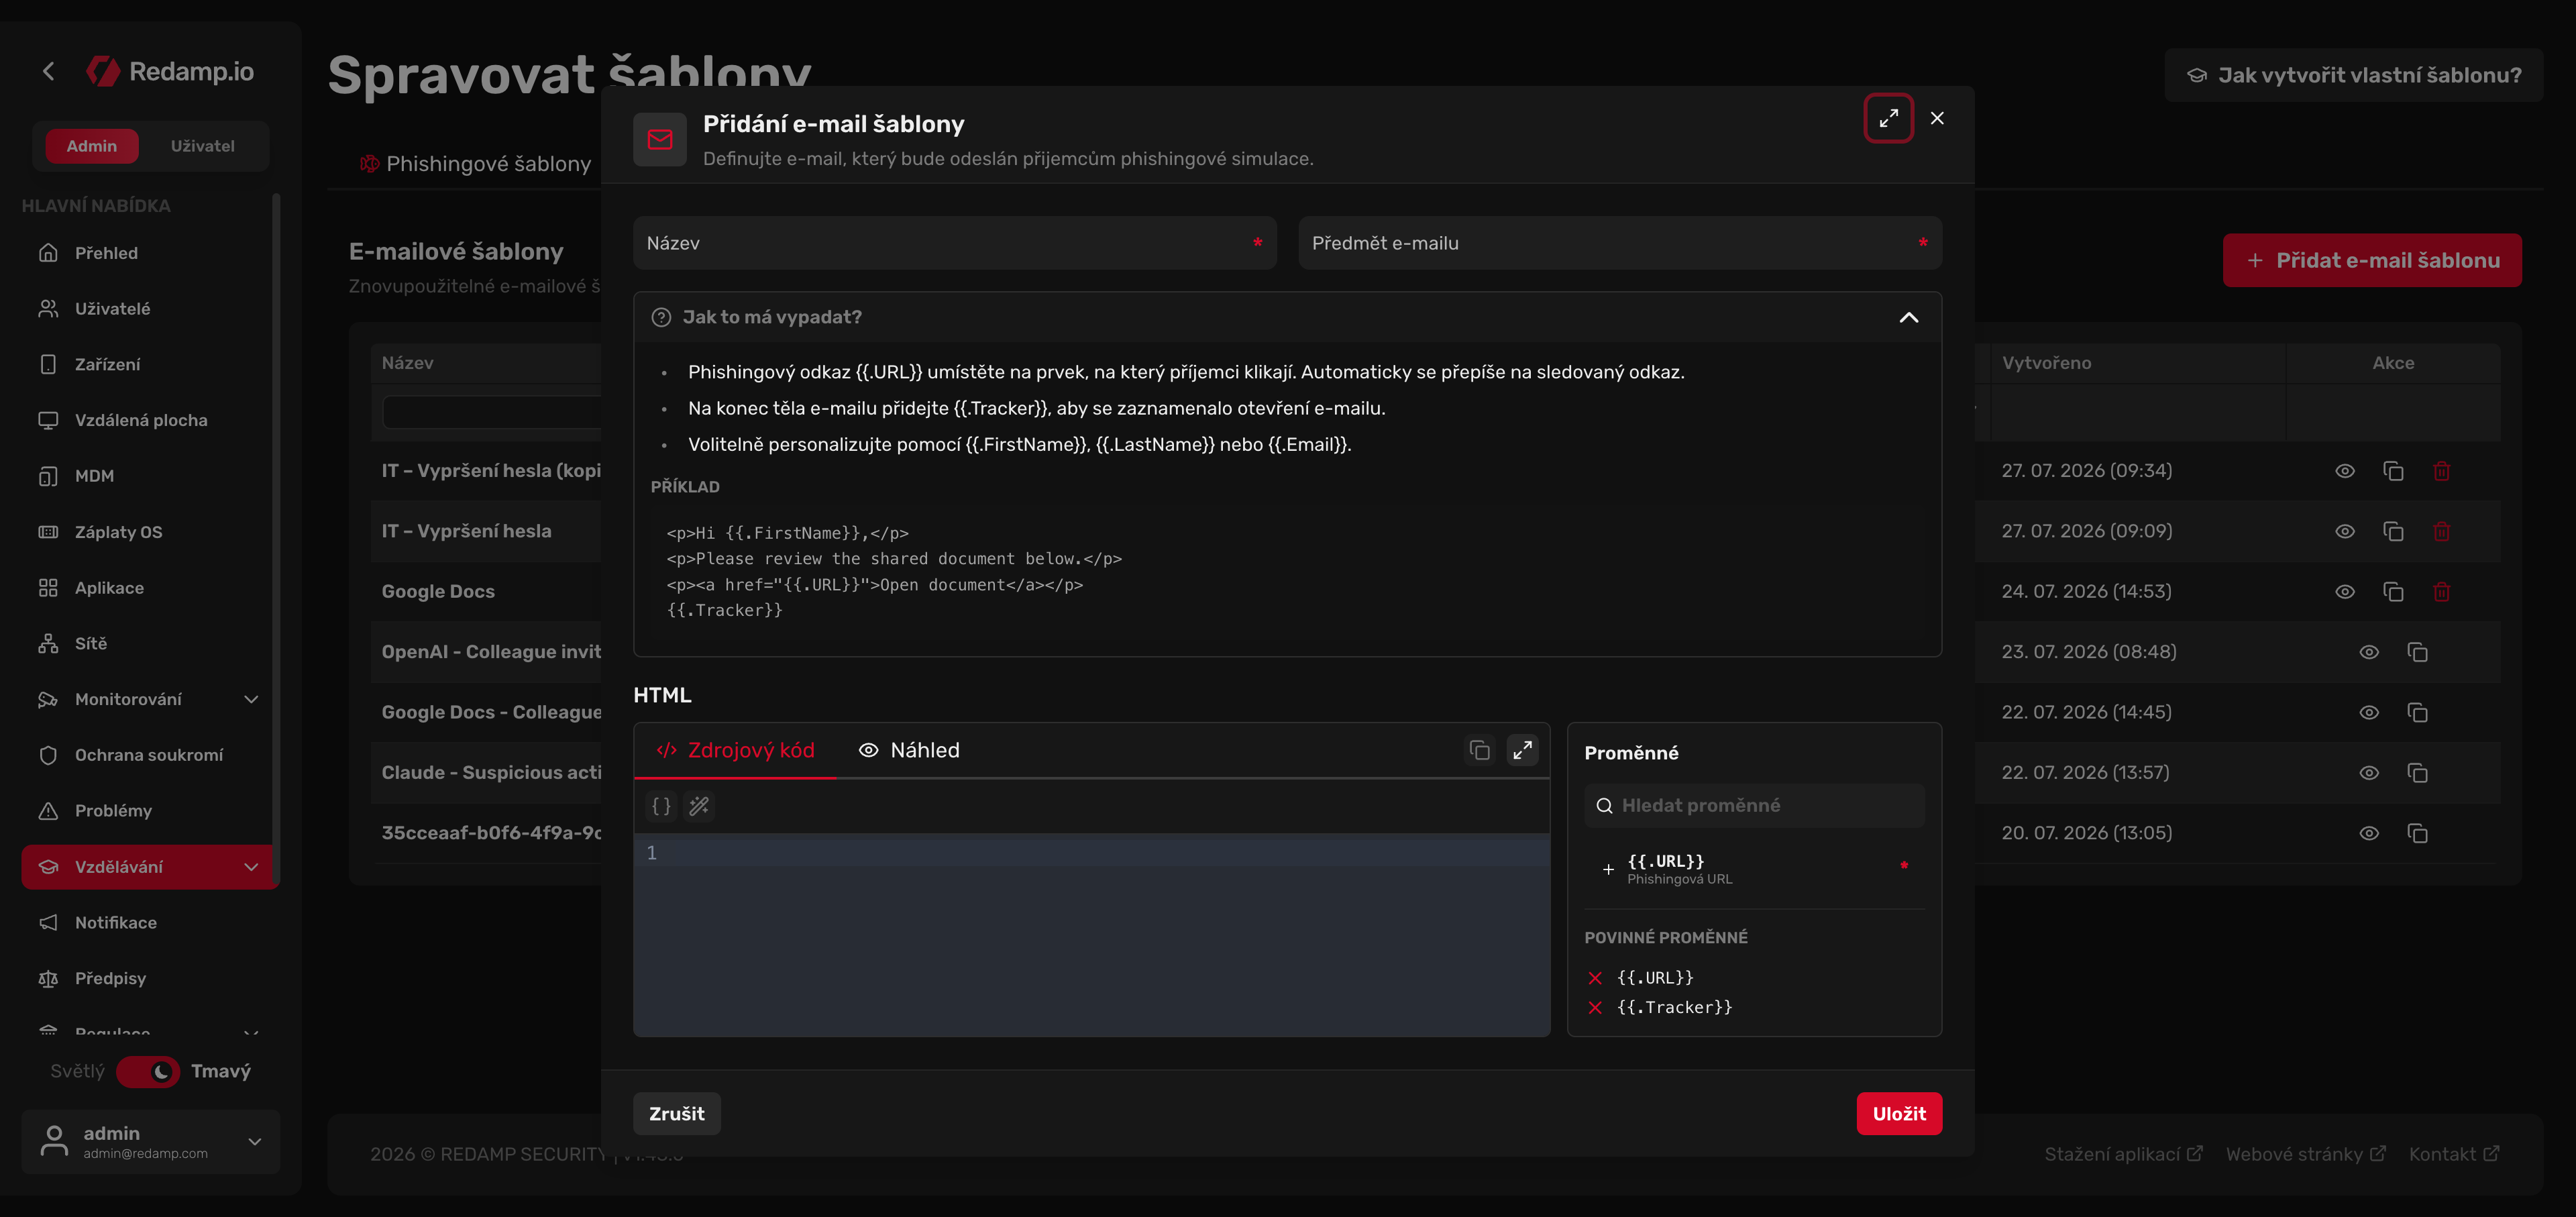
Task: Sort by the Vytvořeno column header
Action: (2046, 363)
